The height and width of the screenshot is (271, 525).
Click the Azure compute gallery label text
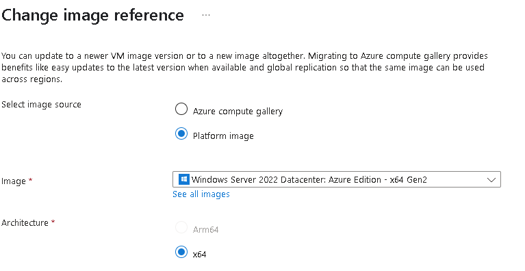pyautogui.click(x=238, y=111)
